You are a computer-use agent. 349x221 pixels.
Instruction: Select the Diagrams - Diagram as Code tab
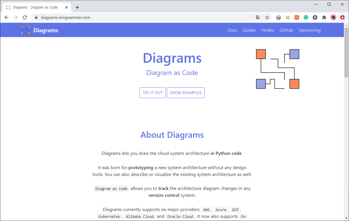37,7
